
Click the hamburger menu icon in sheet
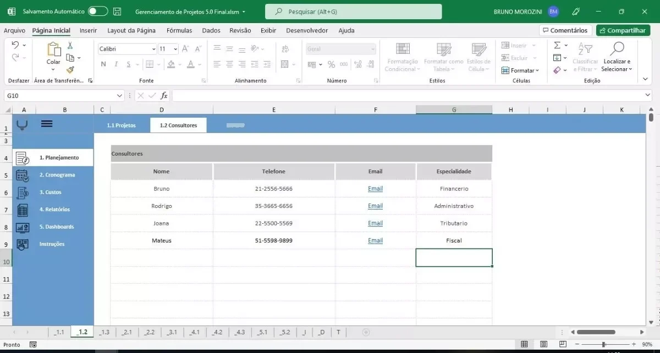tap(47, 124)
